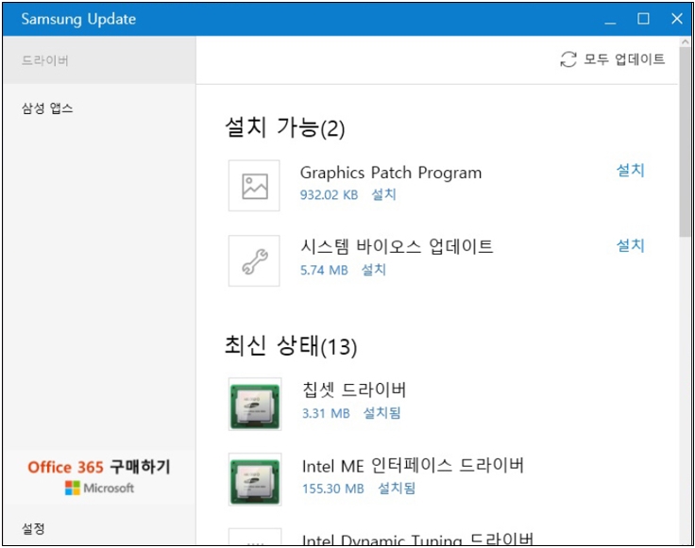The height and width of the screenshot is (548, 695).
Task: Click 설치됨 next to 155.30 MB
Action: tap(397, 489)
